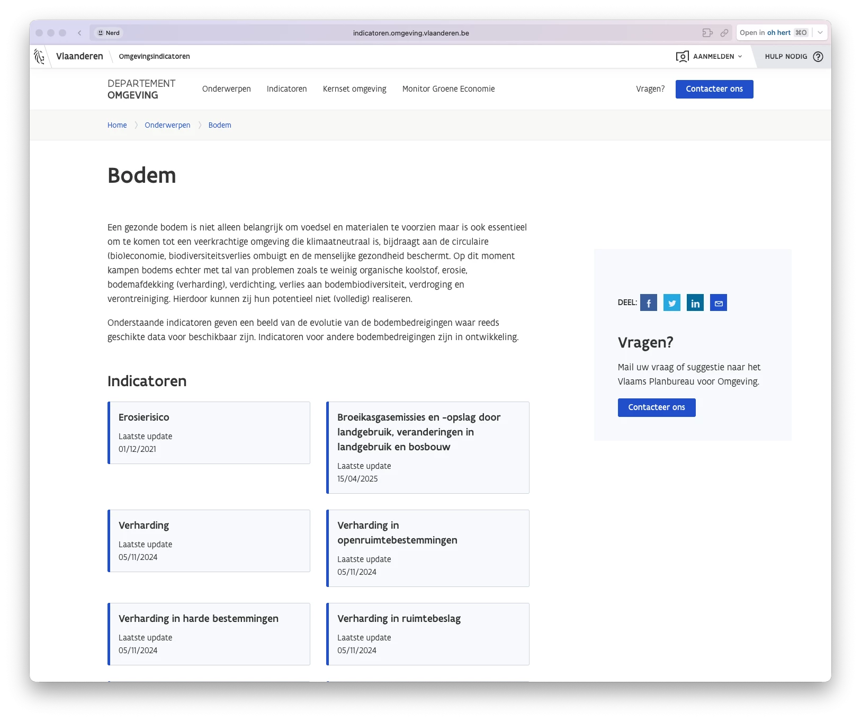Open the Erosierisico indicator card
The image size is (861, 721).
(209, 432)
